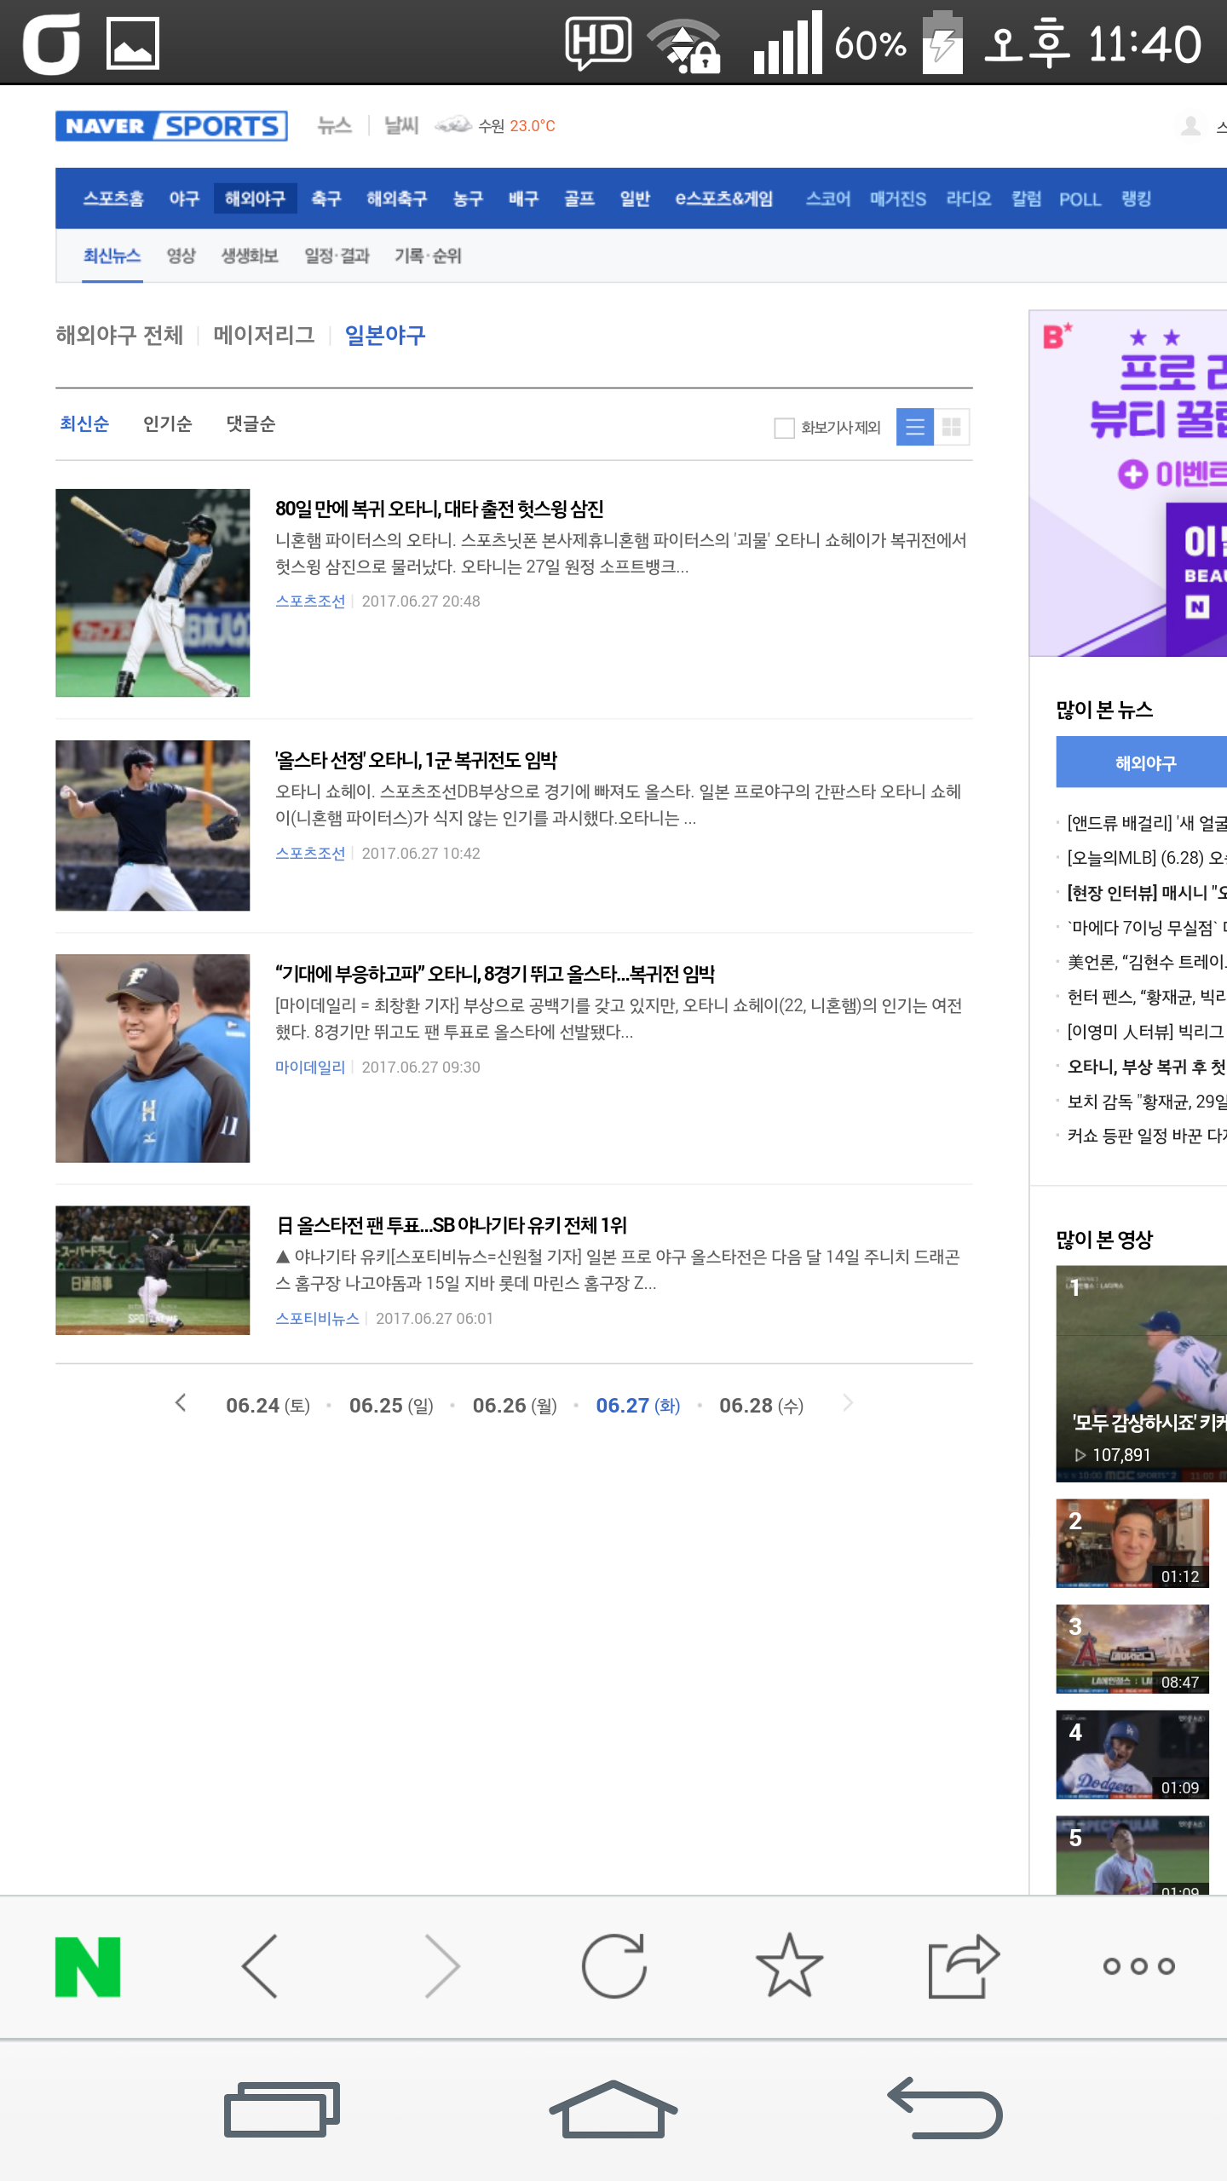The image size is (1227, 2181).
Task: Select the 06.26 (월) date
Action: (x=514, y=1406)
